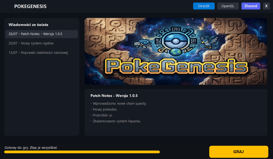Viewport: 273px width, 159px height.
Task: Click the yellow download progress bar
Action: [82, 152]
